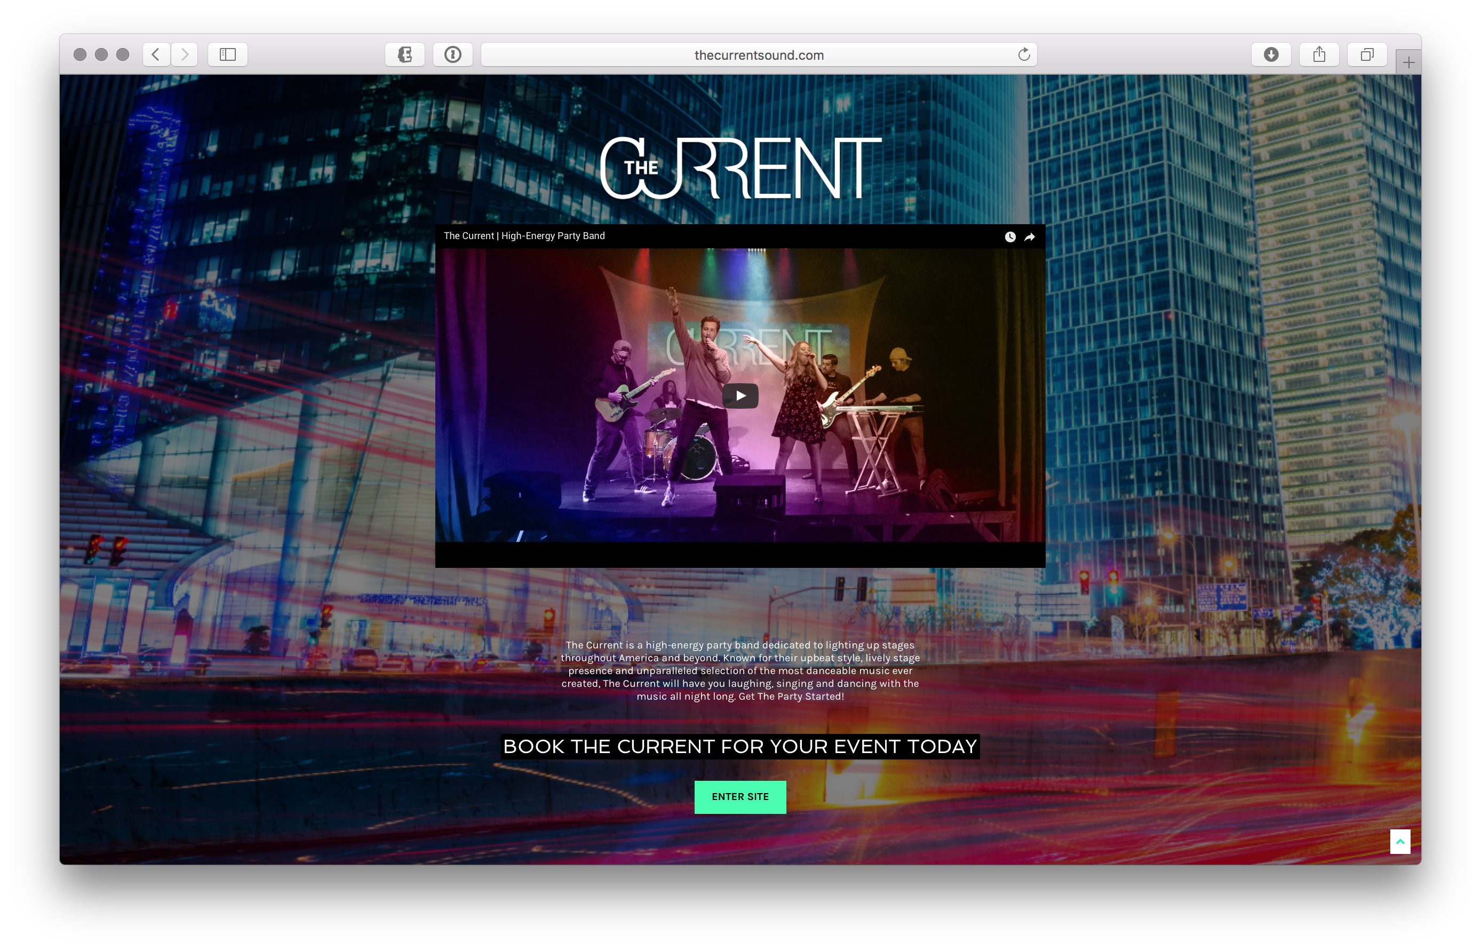1481x950 pixels.
Task: Open a new tab with plus button
Action: click(1408, 62)
